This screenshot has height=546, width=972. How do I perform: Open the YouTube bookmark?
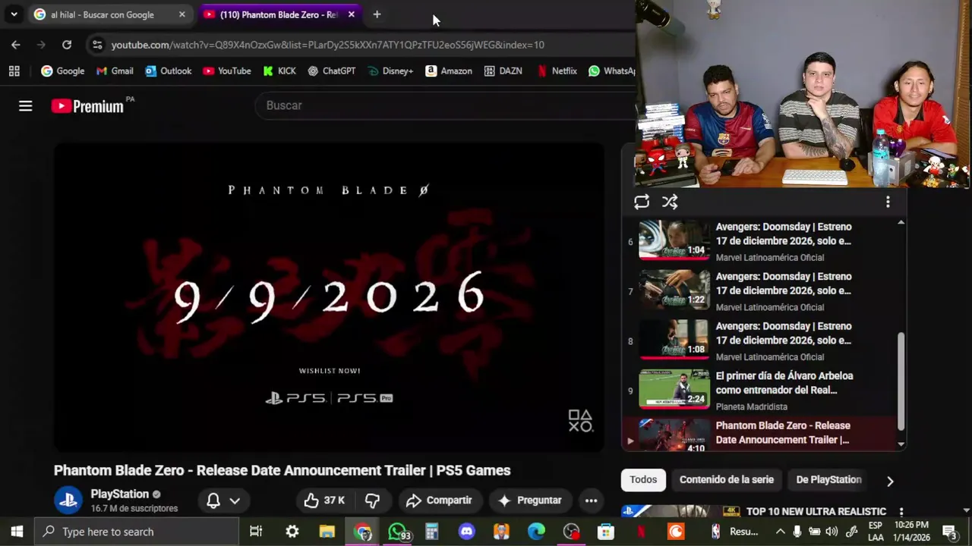[226, 71]
